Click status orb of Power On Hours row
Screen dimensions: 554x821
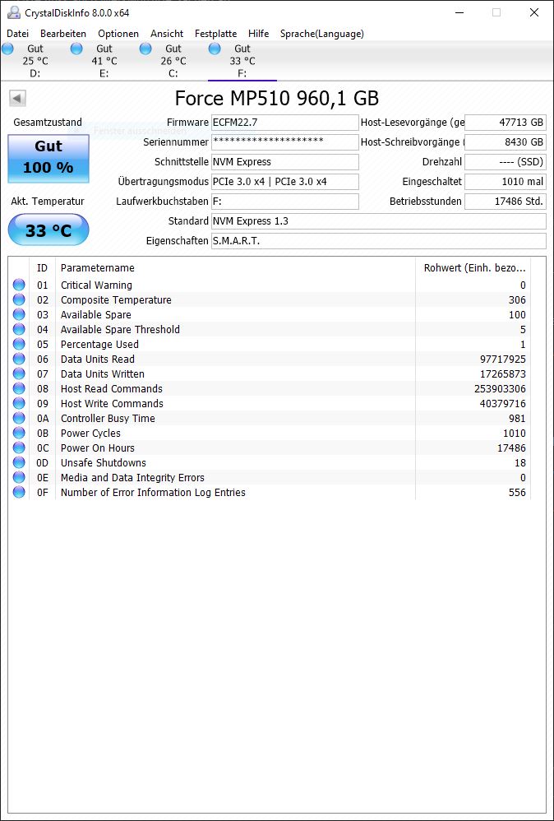[x=19, y=448]
